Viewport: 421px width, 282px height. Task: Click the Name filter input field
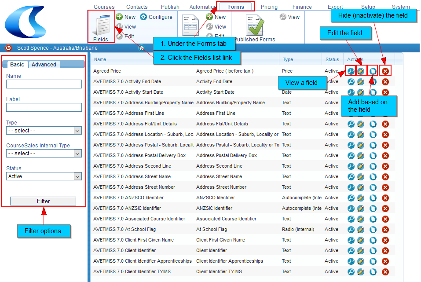tap(44, 84)
